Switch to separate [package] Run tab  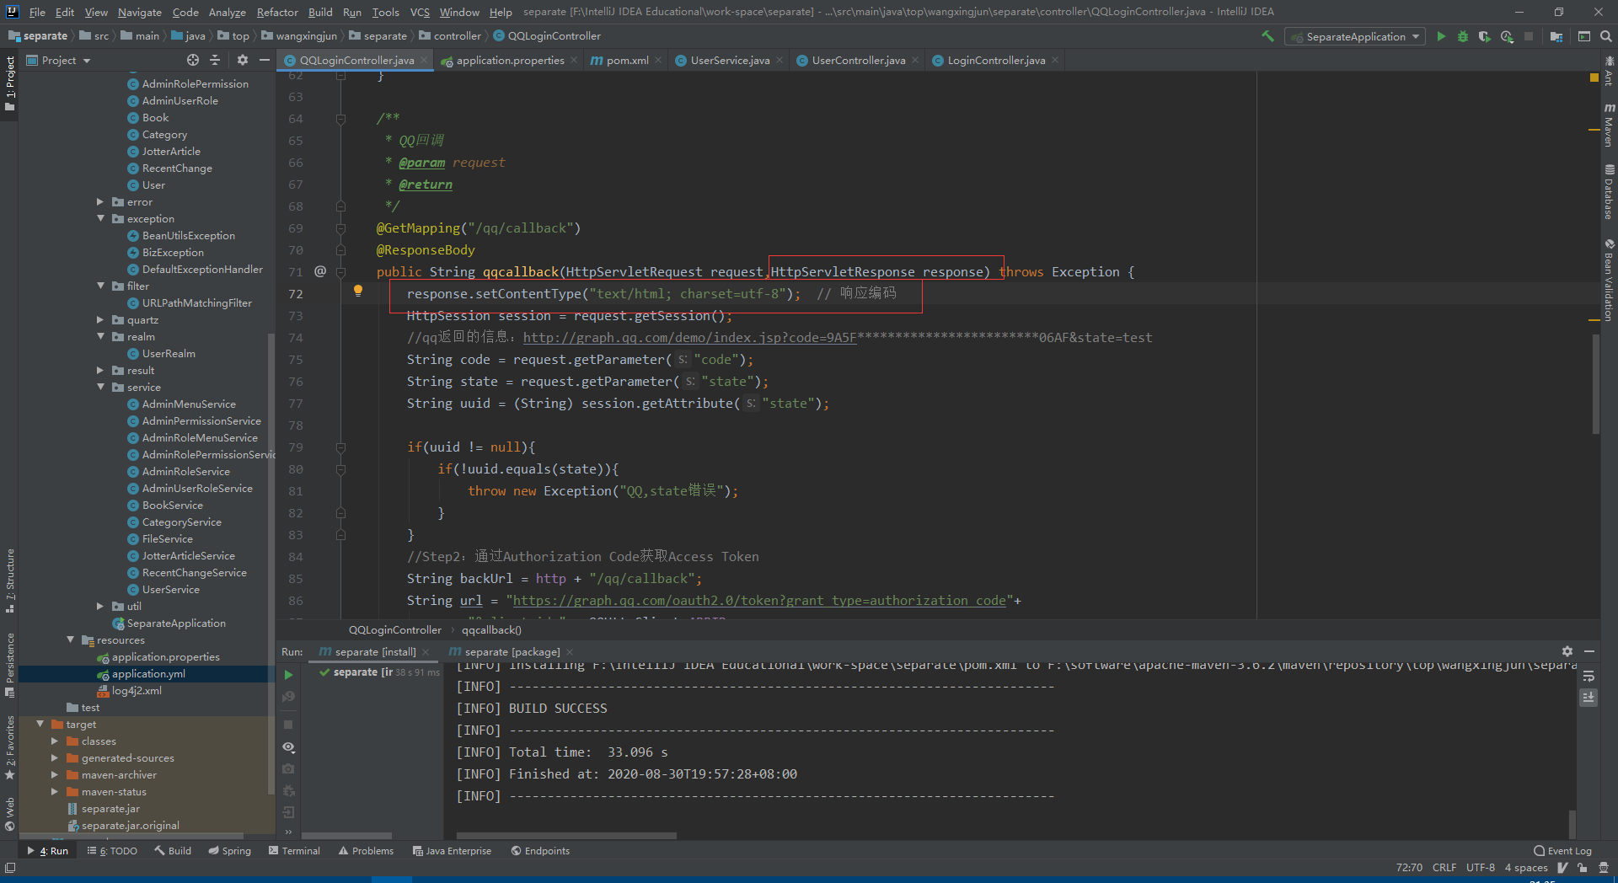coord(512,651)
